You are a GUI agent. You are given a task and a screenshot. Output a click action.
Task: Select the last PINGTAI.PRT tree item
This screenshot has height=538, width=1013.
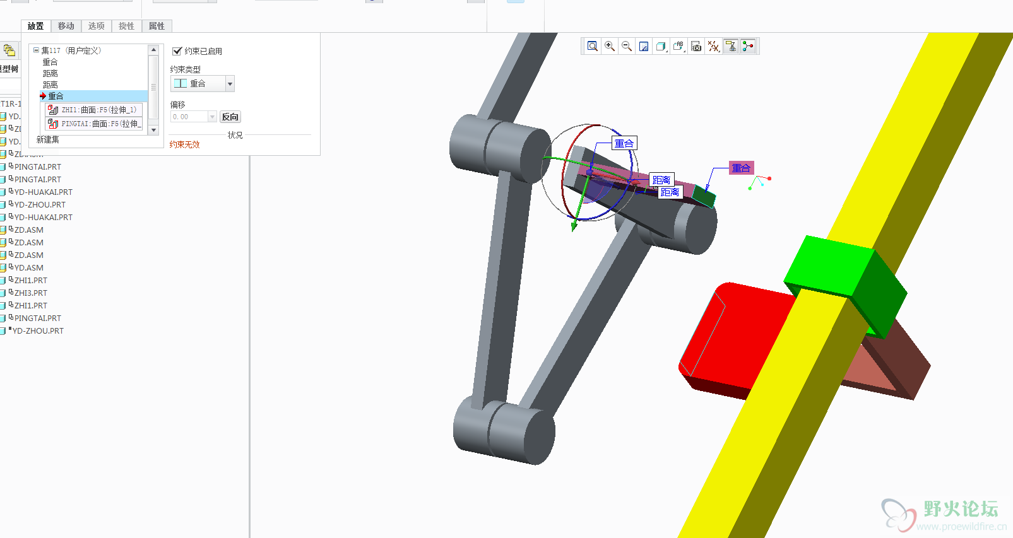(38, 318)
